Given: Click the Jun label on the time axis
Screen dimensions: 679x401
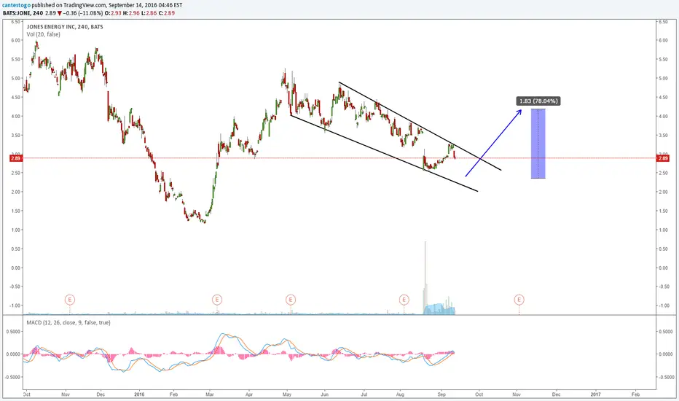Looking at the screenshot, I should click(x=325, y=394).
